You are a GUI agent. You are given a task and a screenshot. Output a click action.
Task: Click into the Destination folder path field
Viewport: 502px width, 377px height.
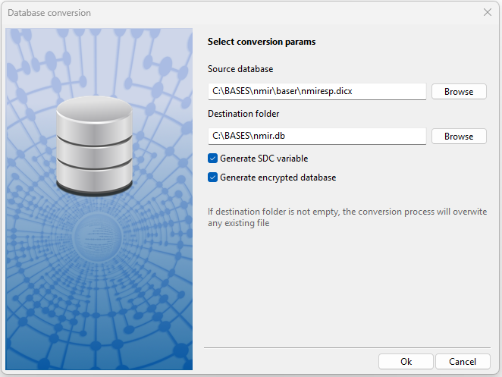pyautogui.click(x=316, y=137)
